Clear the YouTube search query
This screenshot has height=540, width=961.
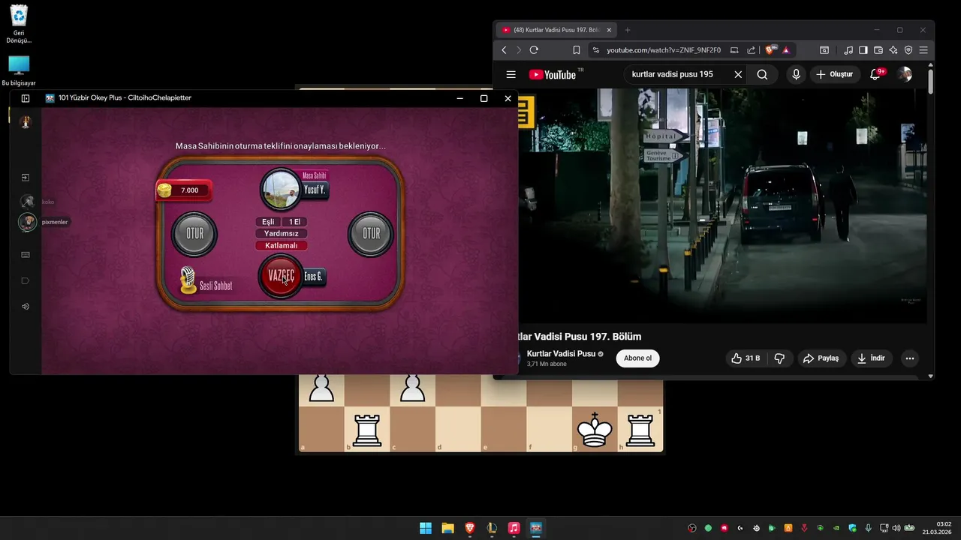pyautogui.click(x=738, y=74)
